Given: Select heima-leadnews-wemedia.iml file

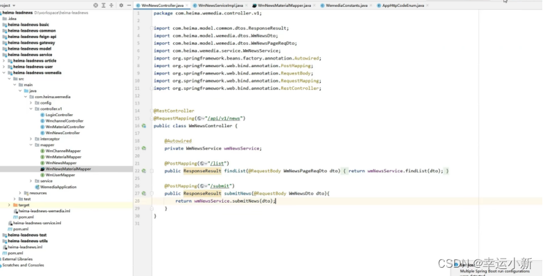Looking at the screenshot, I should tap(44, 211).
